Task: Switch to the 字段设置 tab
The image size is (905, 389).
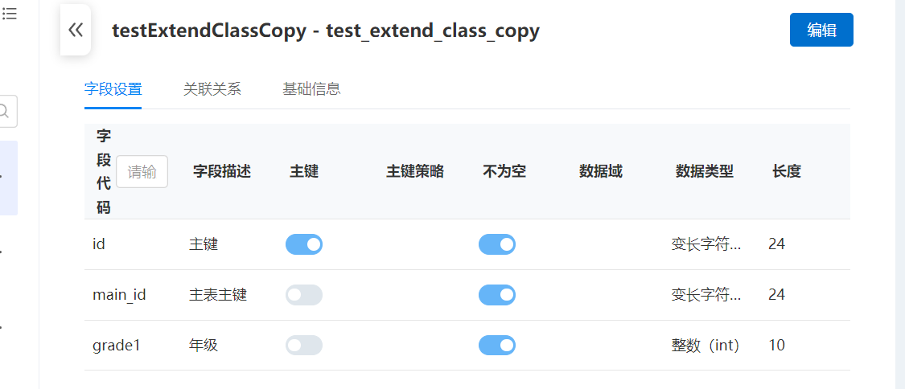Action: point(113,89)
